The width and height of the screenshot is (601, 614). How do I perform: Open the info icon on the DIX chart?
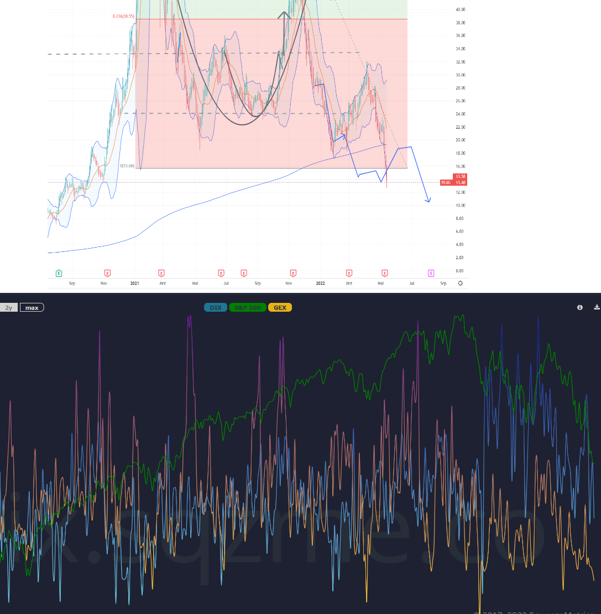pos(580,307)
